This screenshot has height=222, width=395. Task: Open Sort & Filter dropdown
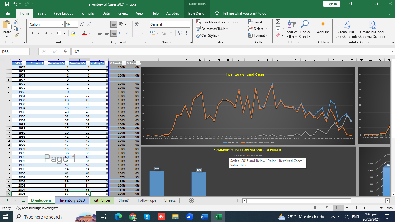coord(292,29)
